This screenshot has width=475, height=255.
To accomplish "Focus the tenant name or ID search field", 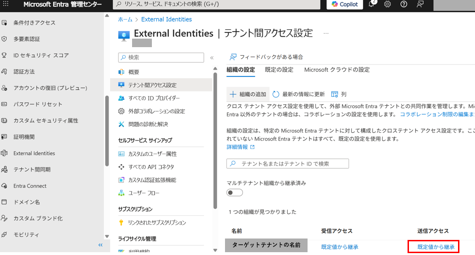I will pos(287,164).
